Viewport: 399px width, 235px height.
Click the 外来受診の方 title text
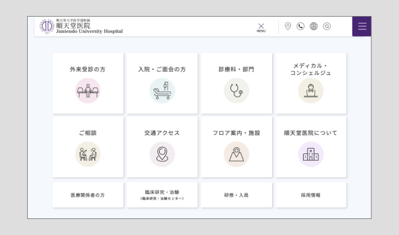pyautogui.click(x=88, y=69)
